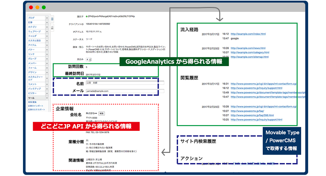Click the green maximize window button
This screenshot has width=326, height=176.
point(44,7)
